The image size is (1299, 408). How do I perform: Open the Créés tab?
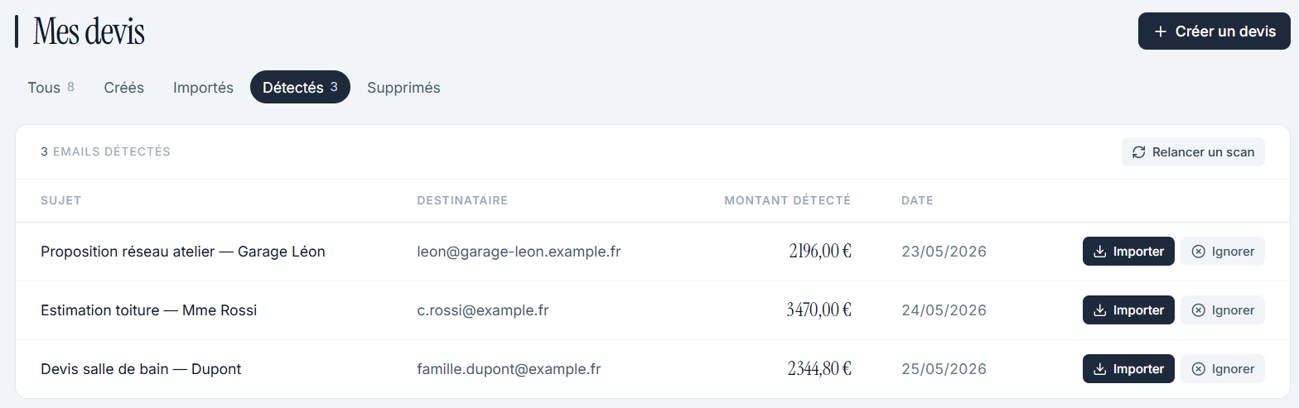tap(124, 87)
